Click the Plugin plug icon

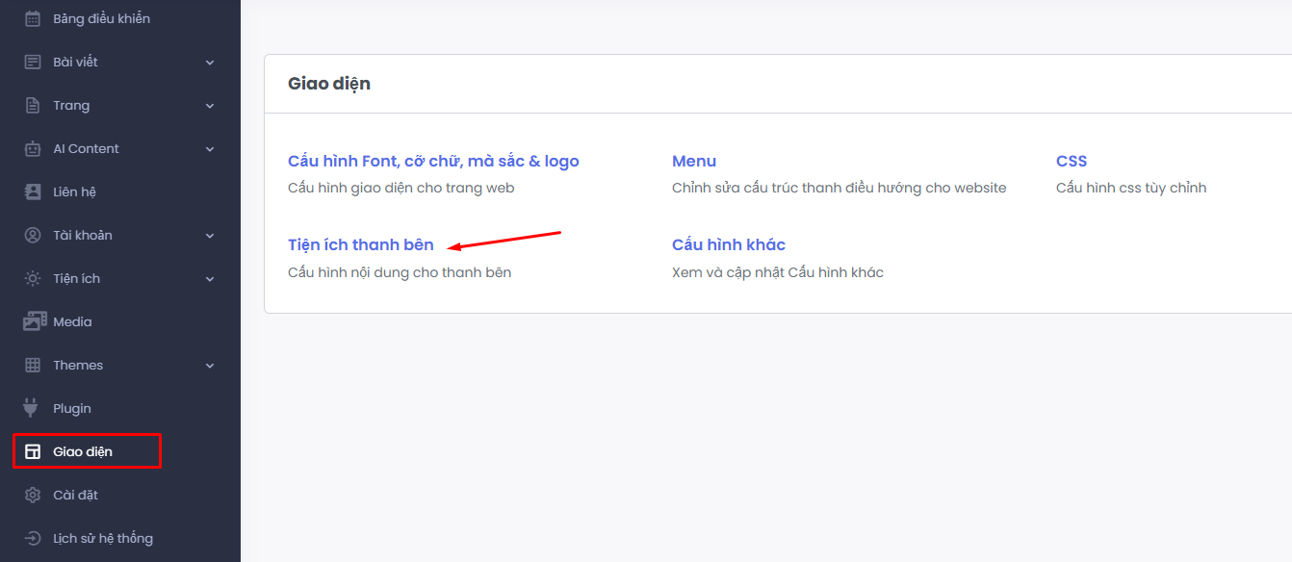click(33, 408)
